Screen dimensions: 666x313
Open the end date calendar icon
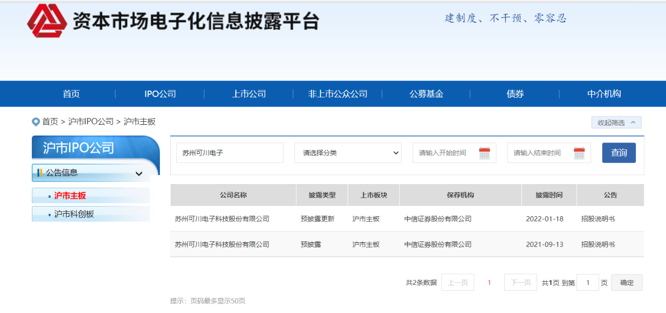pos(579,153)
